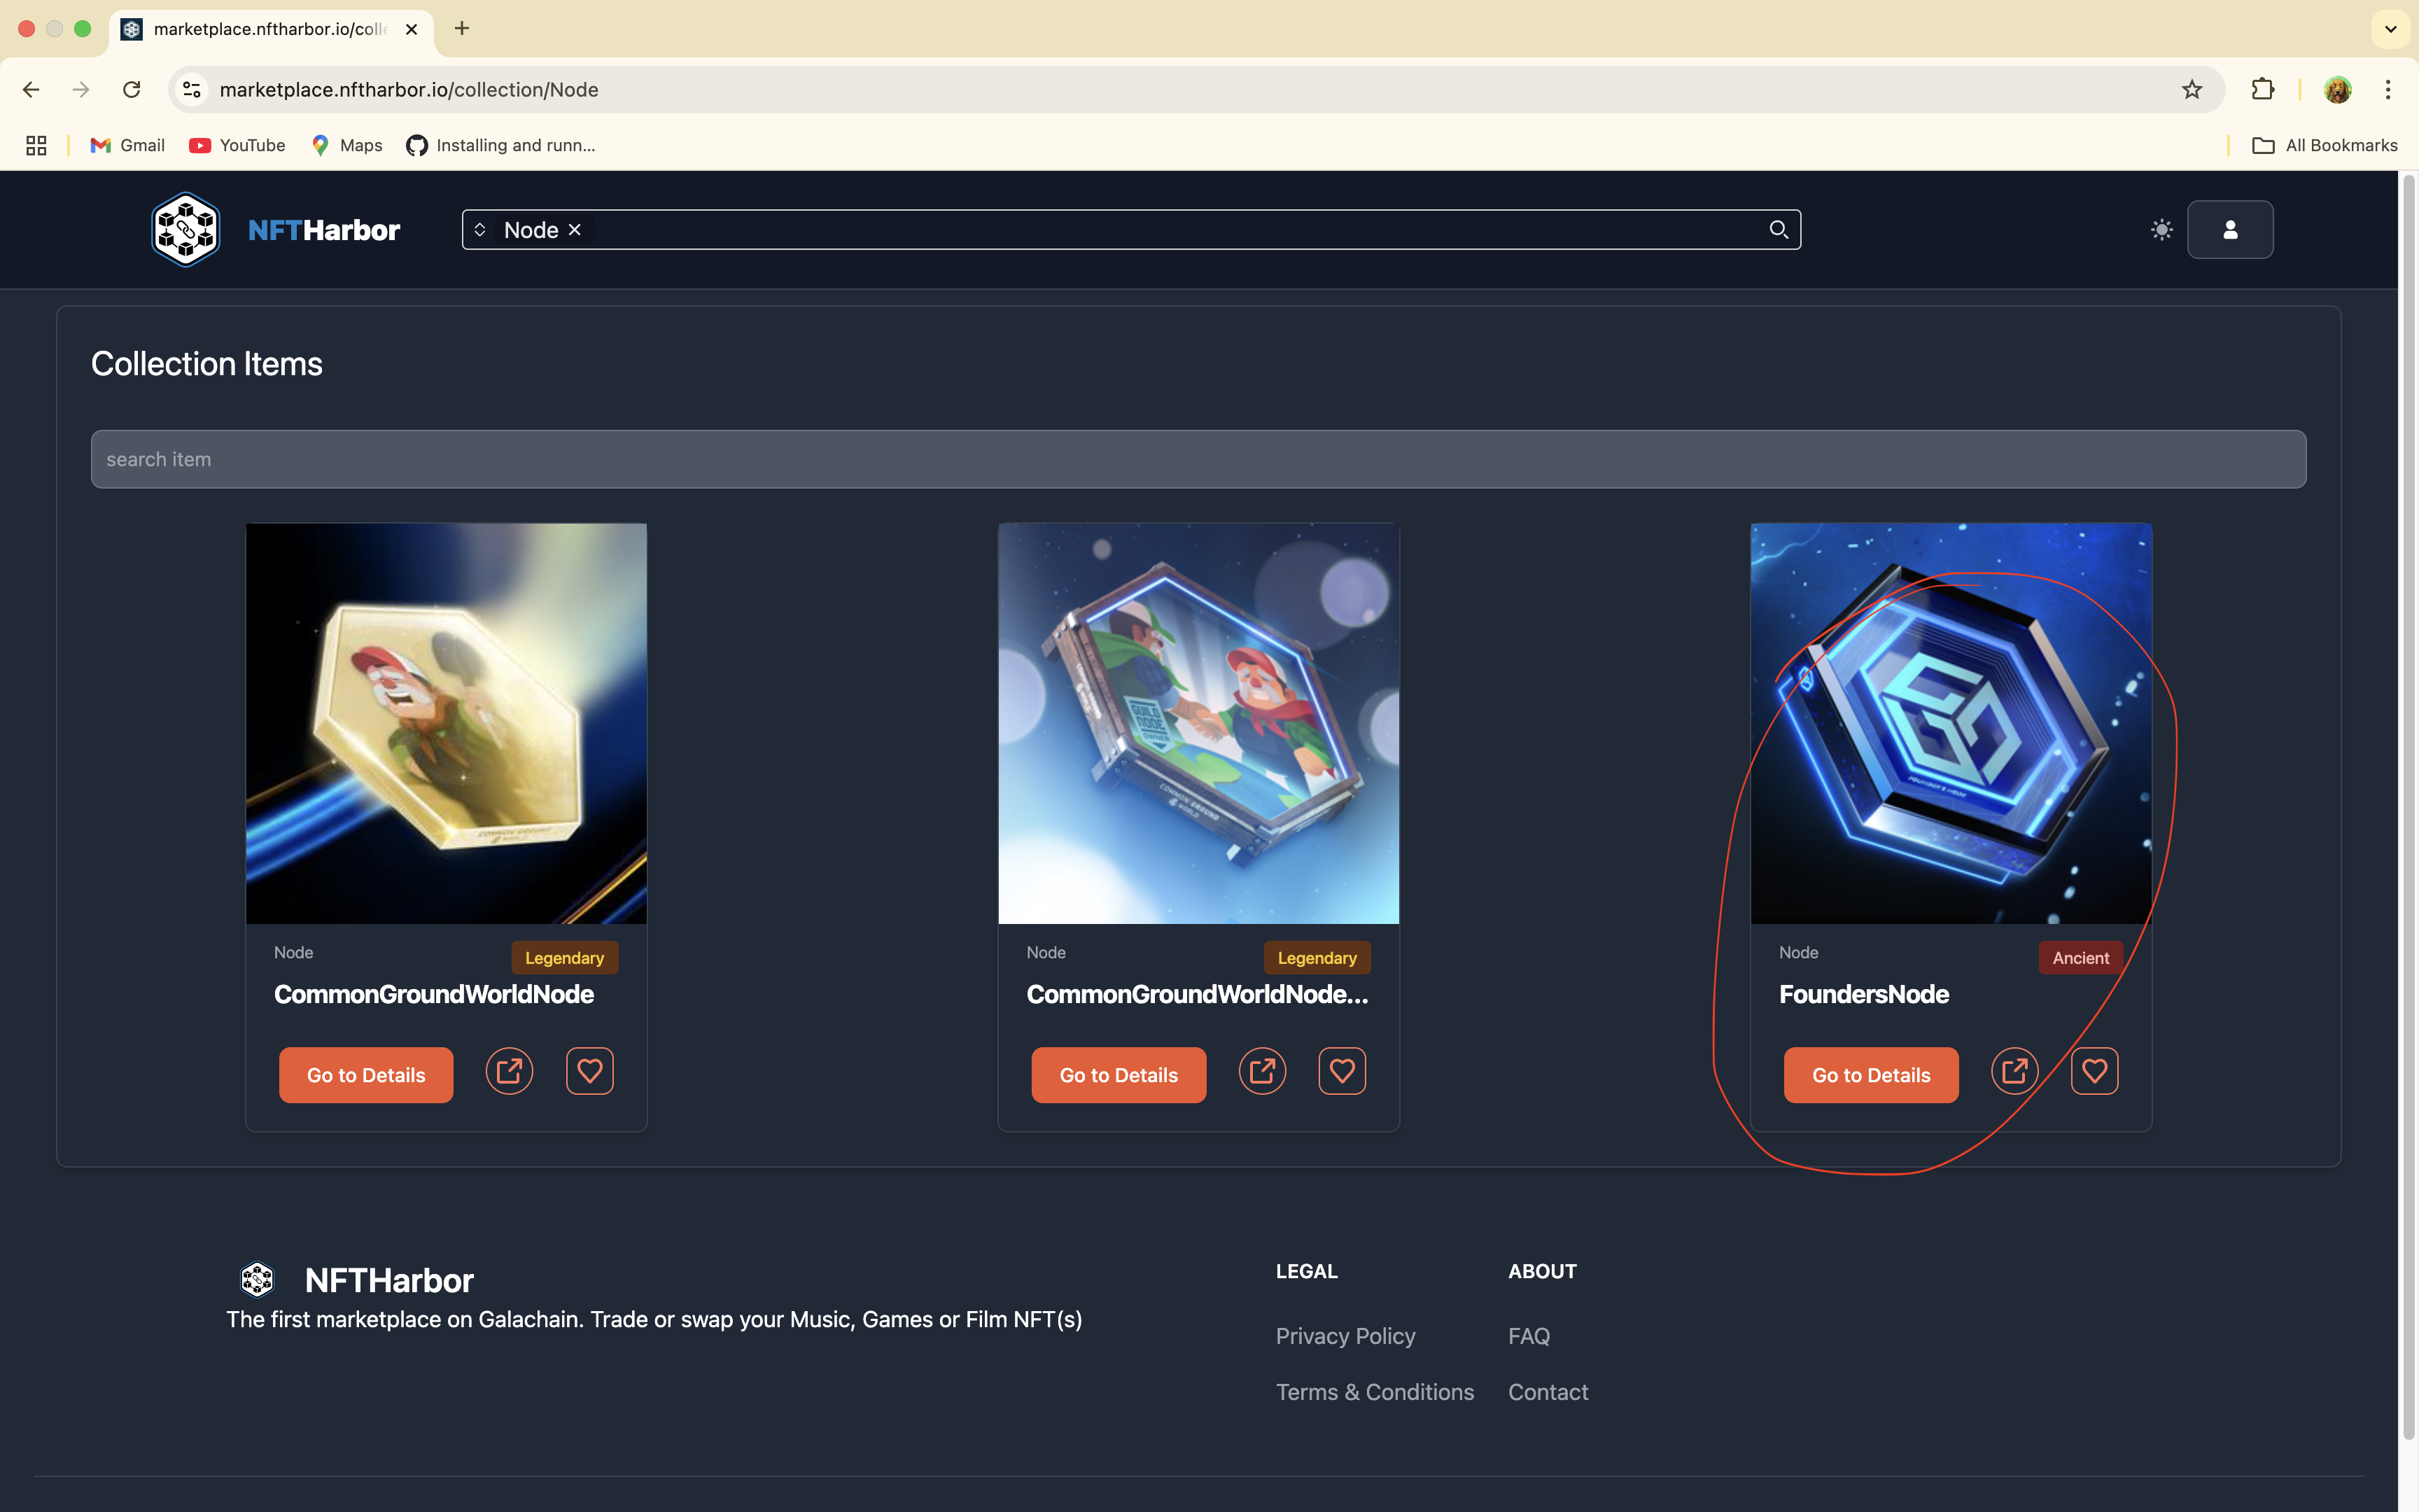Go to Details for FoundersNode
Image resolution: width=2419 pixels, height=1512 pixels.
(1871, 1075)
